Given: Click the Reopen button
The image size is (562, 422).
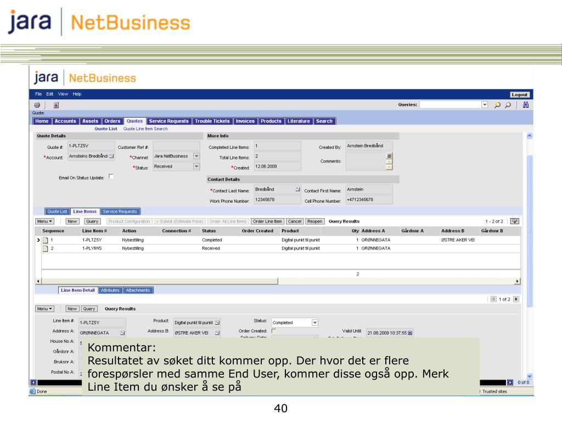Looking at the screenshot, I should (314, 221).
